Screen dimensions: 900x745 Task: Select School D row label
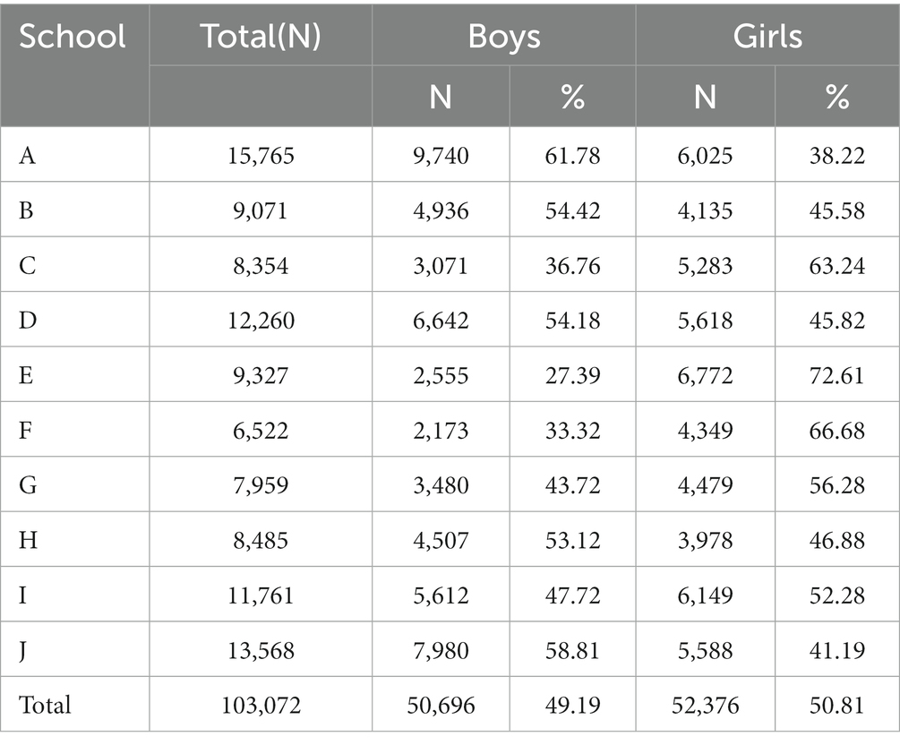[28, 321]
